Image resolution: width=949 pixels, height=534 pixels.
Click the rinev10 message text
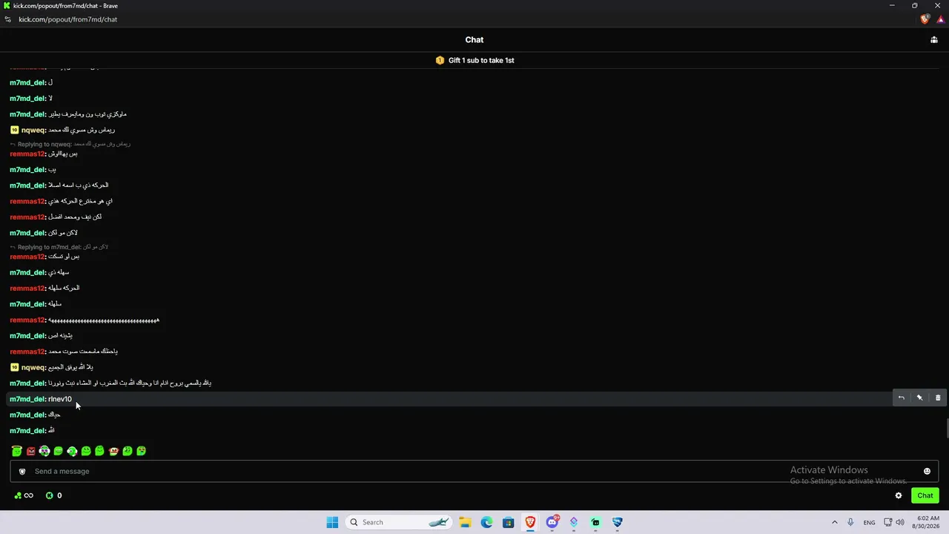pos(60,399)
